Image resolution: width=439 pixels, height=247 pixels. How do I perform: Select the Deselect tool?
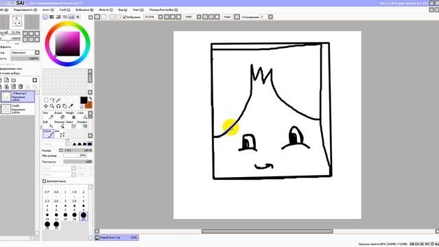82,124
